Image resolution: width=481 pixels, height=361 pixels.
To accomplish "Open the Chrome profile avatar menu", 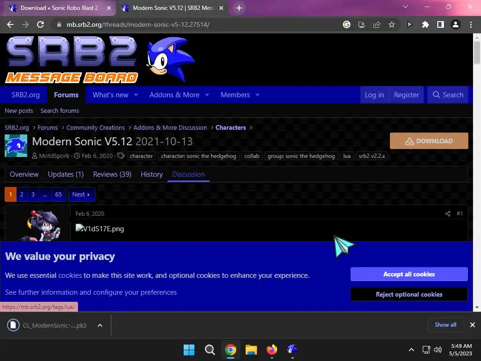I will (x=456, y=24).
